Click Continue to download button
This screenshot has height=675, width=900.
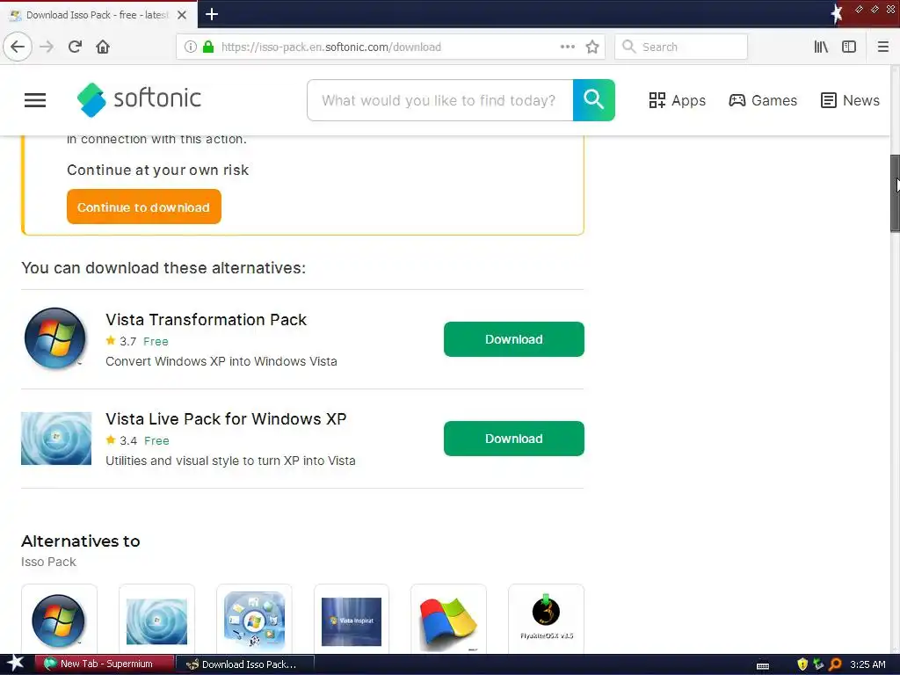(143, 207)
